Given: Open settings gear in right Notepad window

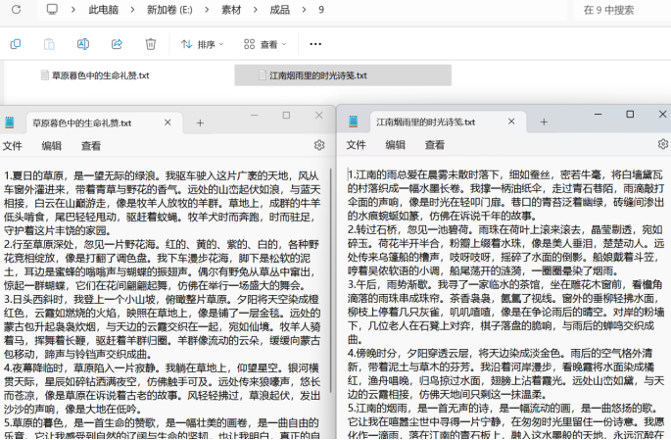Looking at the screenshot, I should 663,144.
